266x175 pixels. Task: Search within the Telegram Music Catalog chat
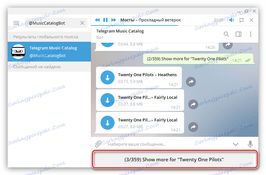pos(226,34)
